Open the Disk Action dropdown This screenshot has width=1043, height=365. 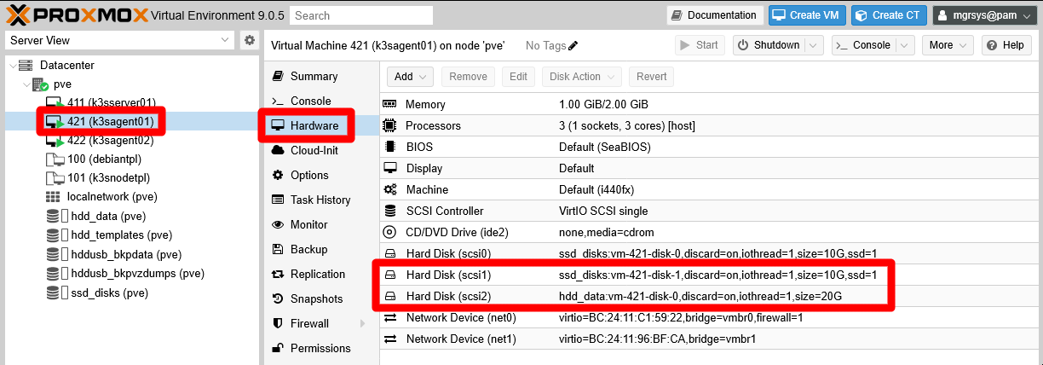(582, 76)
